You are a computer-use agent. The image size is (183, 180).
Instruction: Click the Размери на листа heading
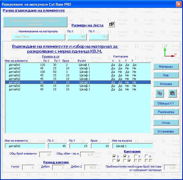coord(87,25)
